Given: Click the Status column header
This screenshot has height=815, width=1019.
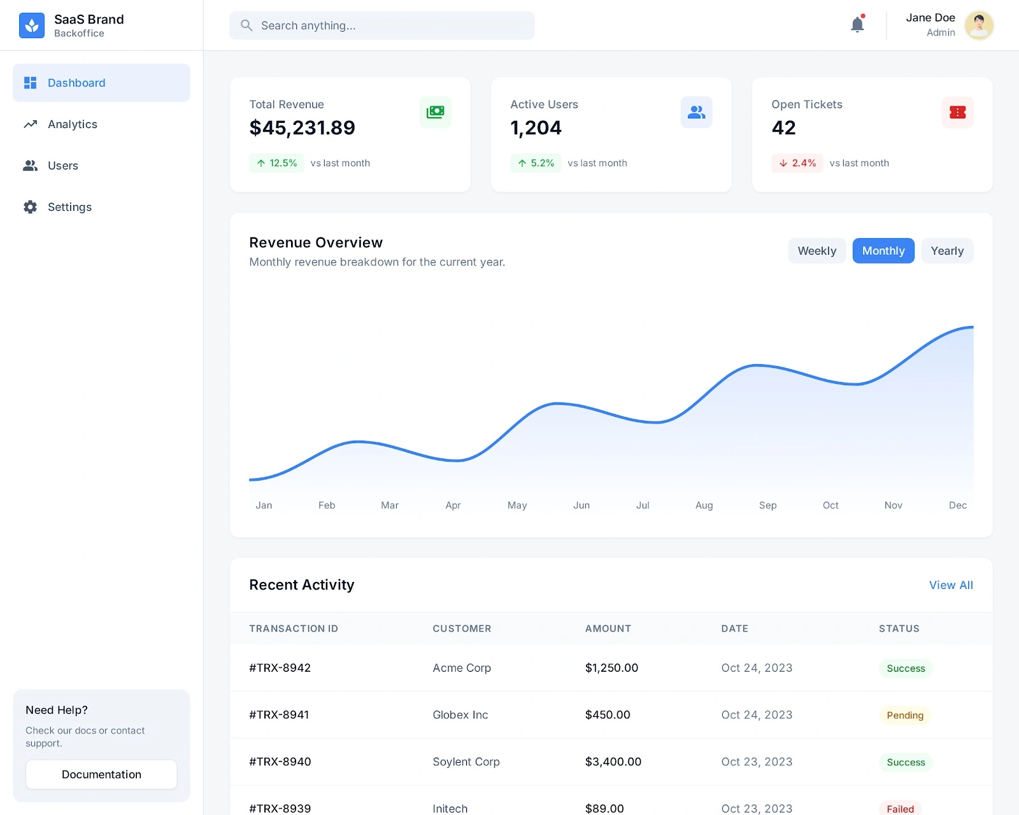Looking at the screenshot, I should (x=899, y=628).
